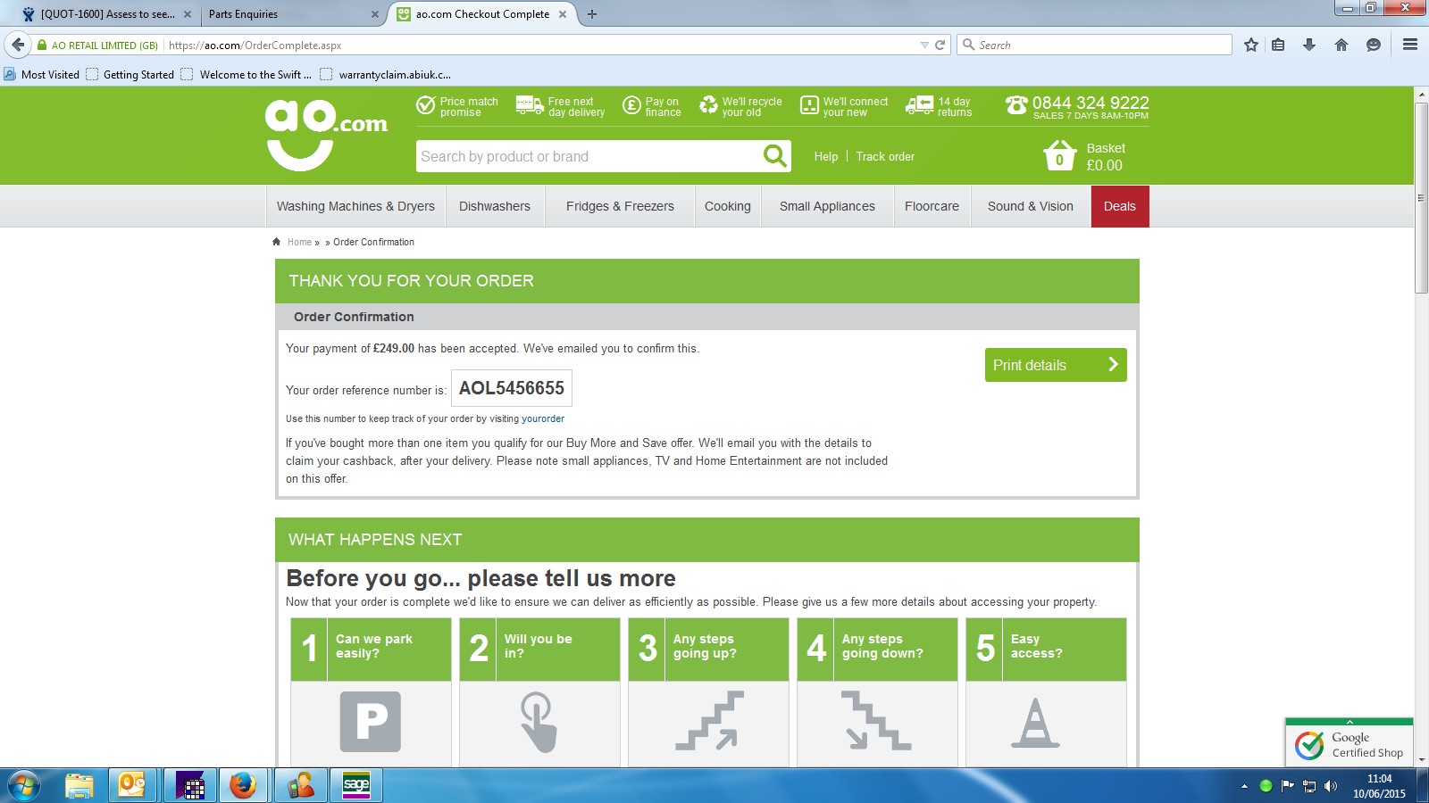Click the browser address bar

[x=540, y=45]
